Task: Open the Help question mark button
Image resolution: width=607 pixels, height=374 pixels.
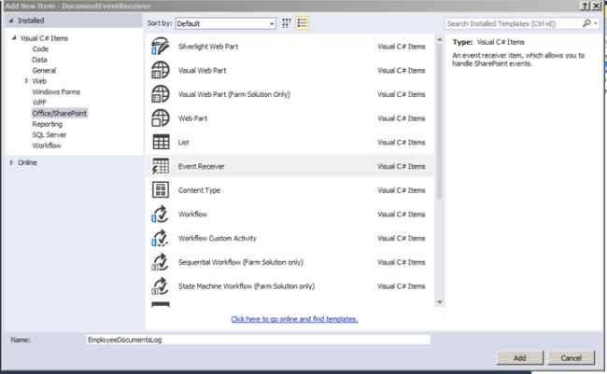Action: [x=586, y=6]
